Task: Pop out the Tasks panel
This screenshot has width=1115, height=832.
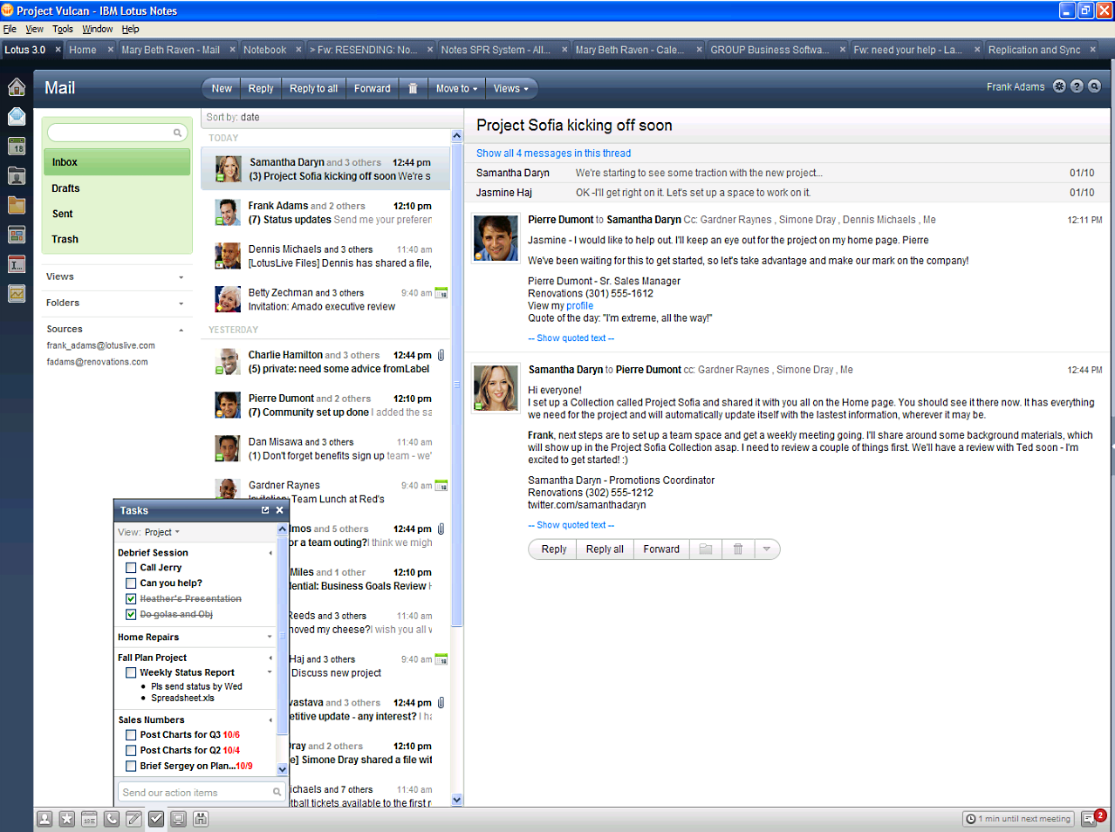Action: pos(265,510)
